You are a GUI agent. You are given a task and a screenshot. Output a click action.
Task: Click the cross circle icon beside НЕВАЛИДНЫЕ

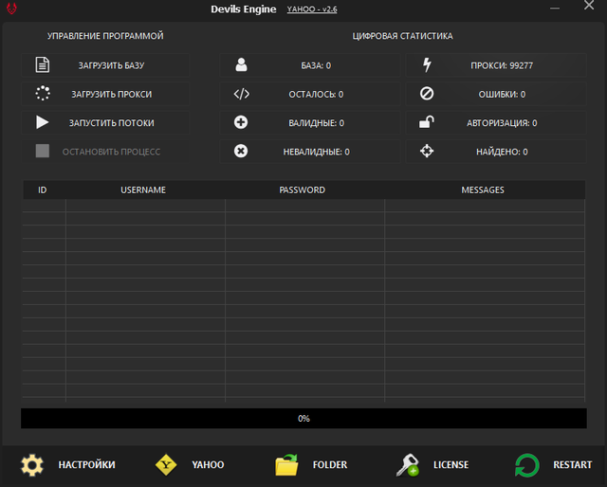(x=241, y=151)
